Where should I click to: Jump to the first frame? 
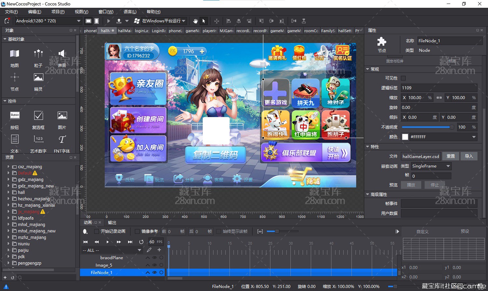(86, 242)
